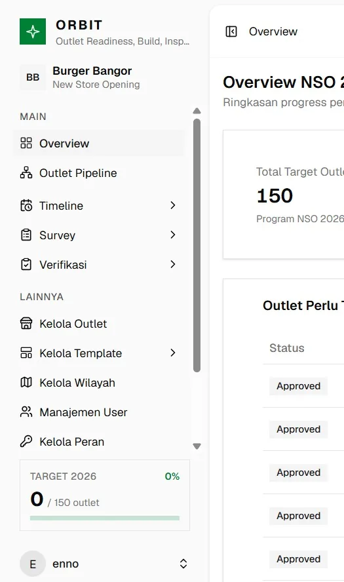Click the Timeline calendar-clock icon
The image size is (344, 582).
(x=26, y=205)
